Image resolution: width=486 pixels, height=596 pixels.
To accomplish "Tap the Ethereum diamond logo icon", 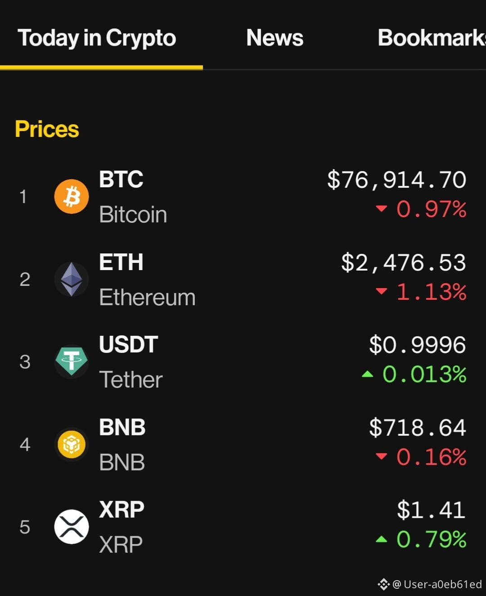I will (x=72, y=279).
